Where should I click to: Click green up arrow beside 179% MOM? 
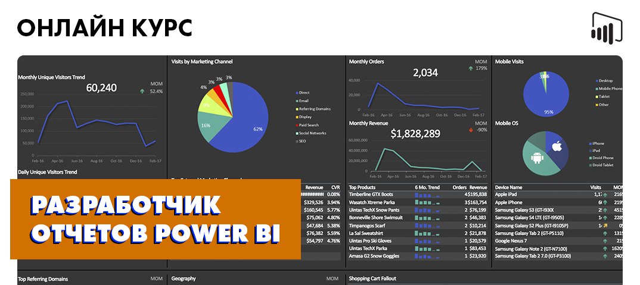coord(471,68)
